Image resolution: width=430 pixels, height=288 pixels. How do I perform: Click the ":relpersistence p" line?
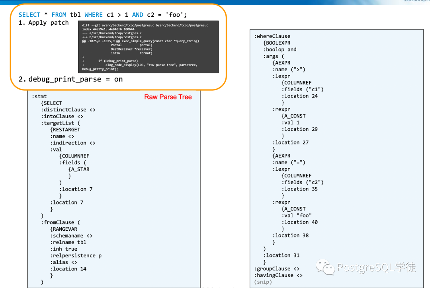(x=76, y=255)
